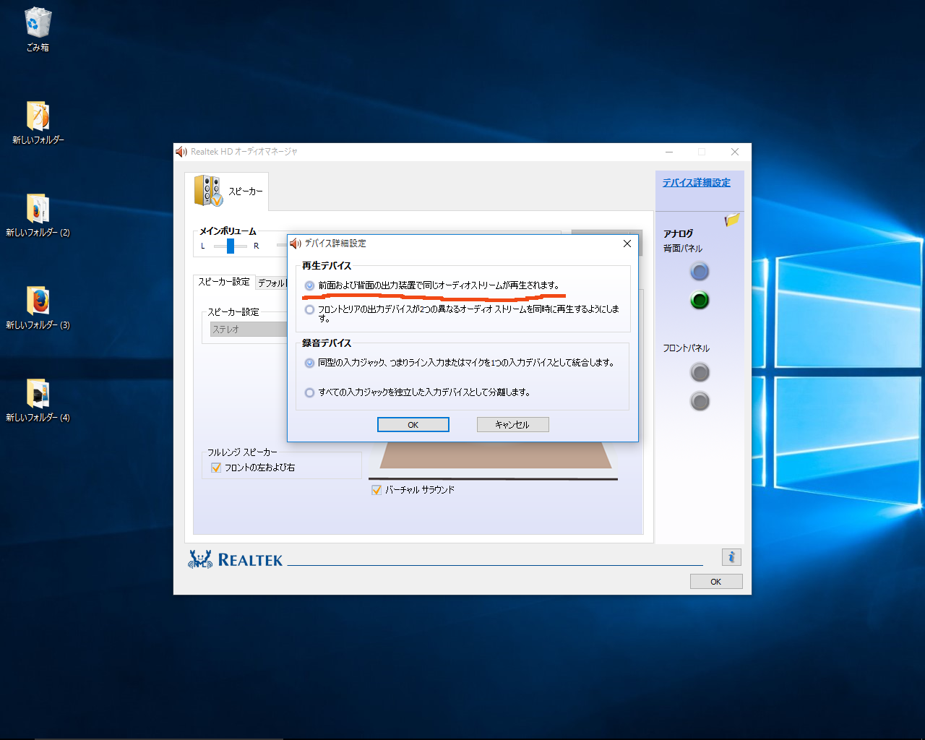Viewport: 925px width, 740px height.
Task: Click OK in the Realtek manager window
Action: pos(716,582)
